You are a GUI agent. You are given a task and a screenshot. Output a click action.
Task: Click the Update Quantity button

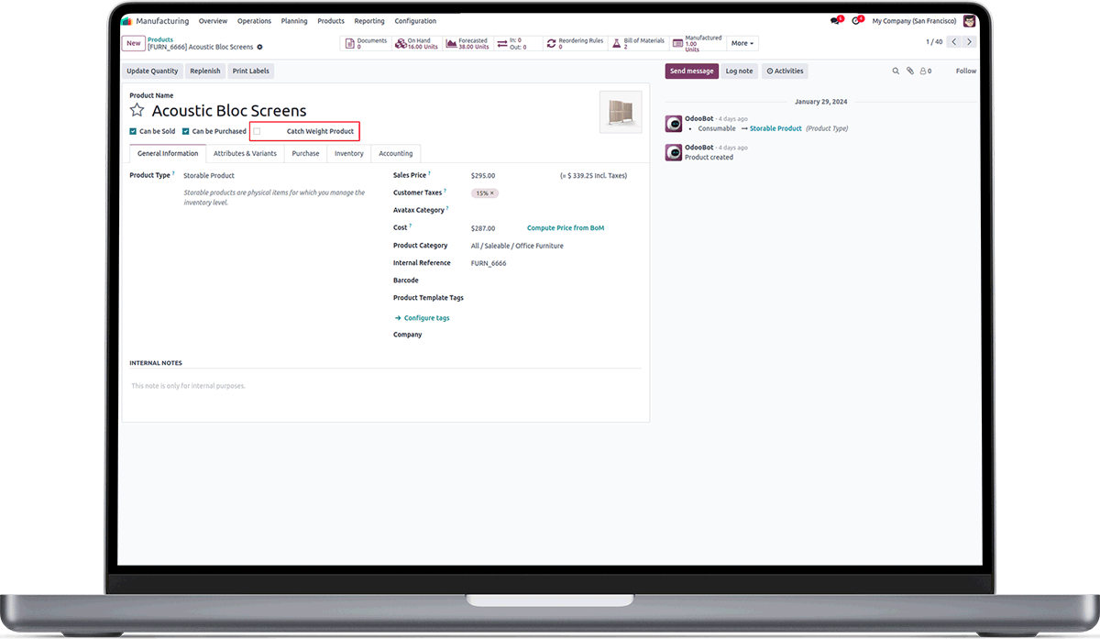(152, 71)
